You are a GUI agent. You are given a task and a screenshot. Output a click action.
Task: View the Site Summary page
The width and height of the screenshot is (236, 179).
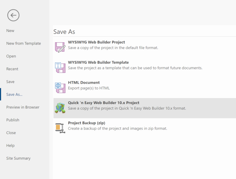point(18,158)
